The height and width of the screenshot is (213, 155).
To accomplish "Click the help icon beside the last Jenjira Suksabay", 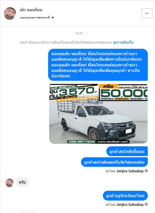I will (146, 204).
